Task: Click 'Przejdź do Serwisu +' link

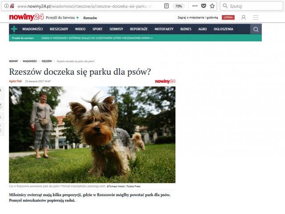Action: 62,17
